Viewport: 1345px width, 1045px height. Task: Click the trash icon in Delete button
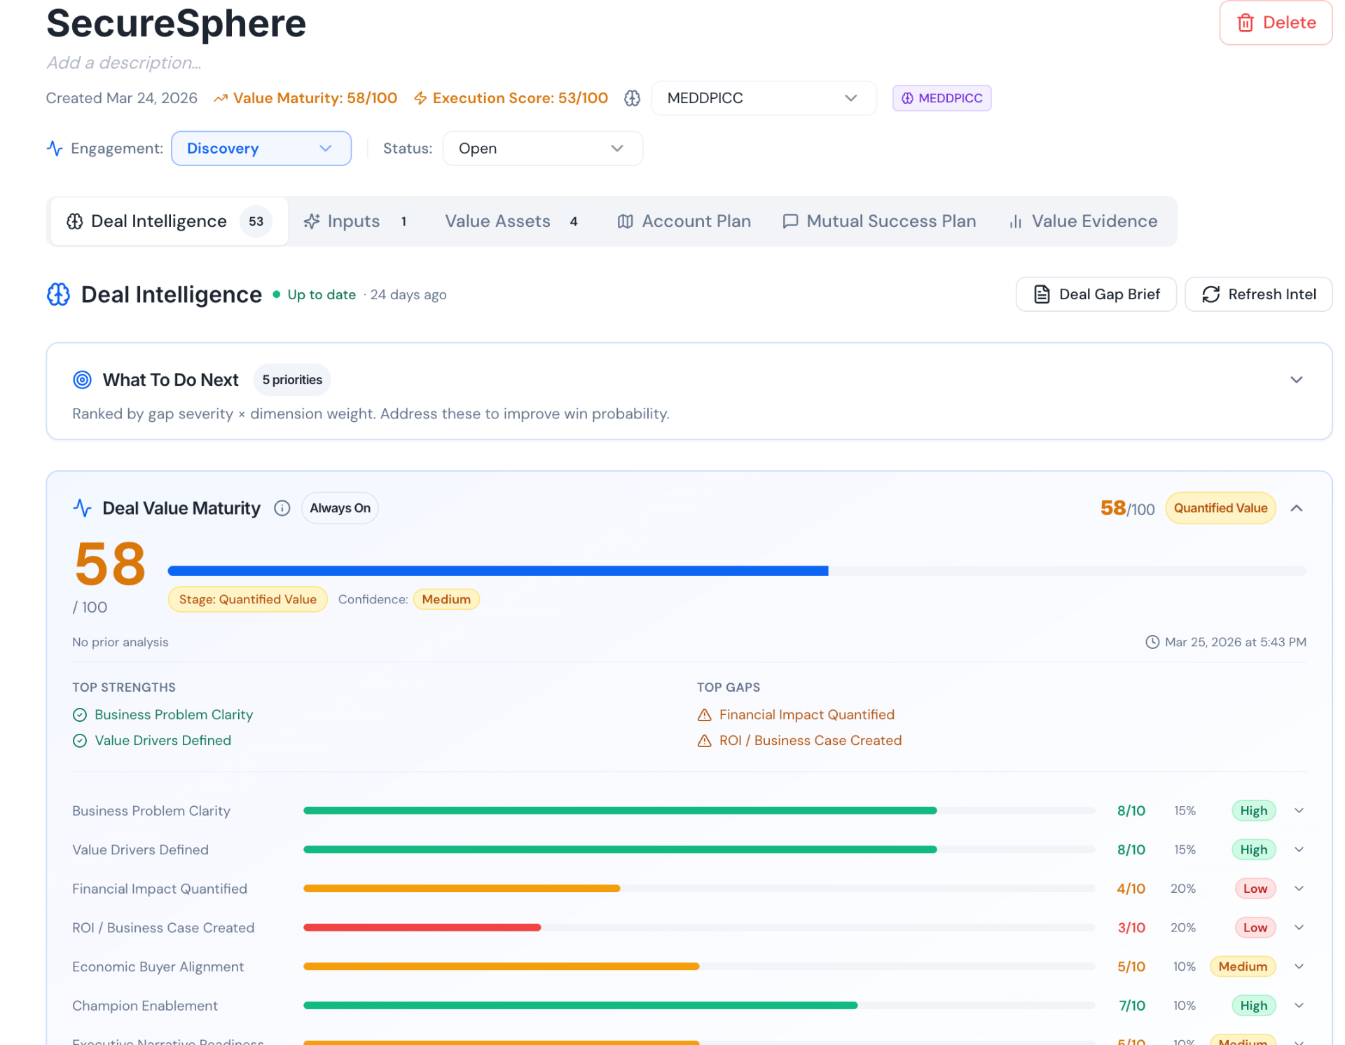pos(1245,22)
